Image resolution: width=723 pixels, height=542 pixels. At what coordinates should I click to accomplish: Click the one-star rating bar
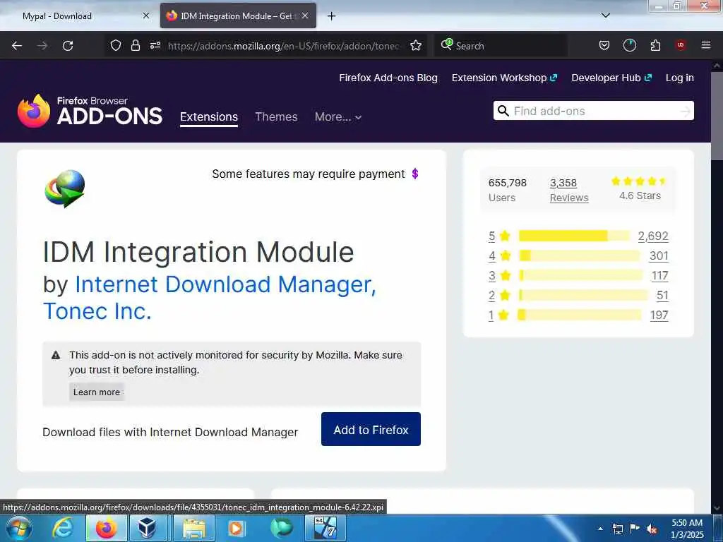[x=580, y=315]
